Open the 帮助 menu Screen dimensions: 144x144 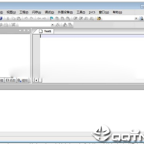[117, 12]
